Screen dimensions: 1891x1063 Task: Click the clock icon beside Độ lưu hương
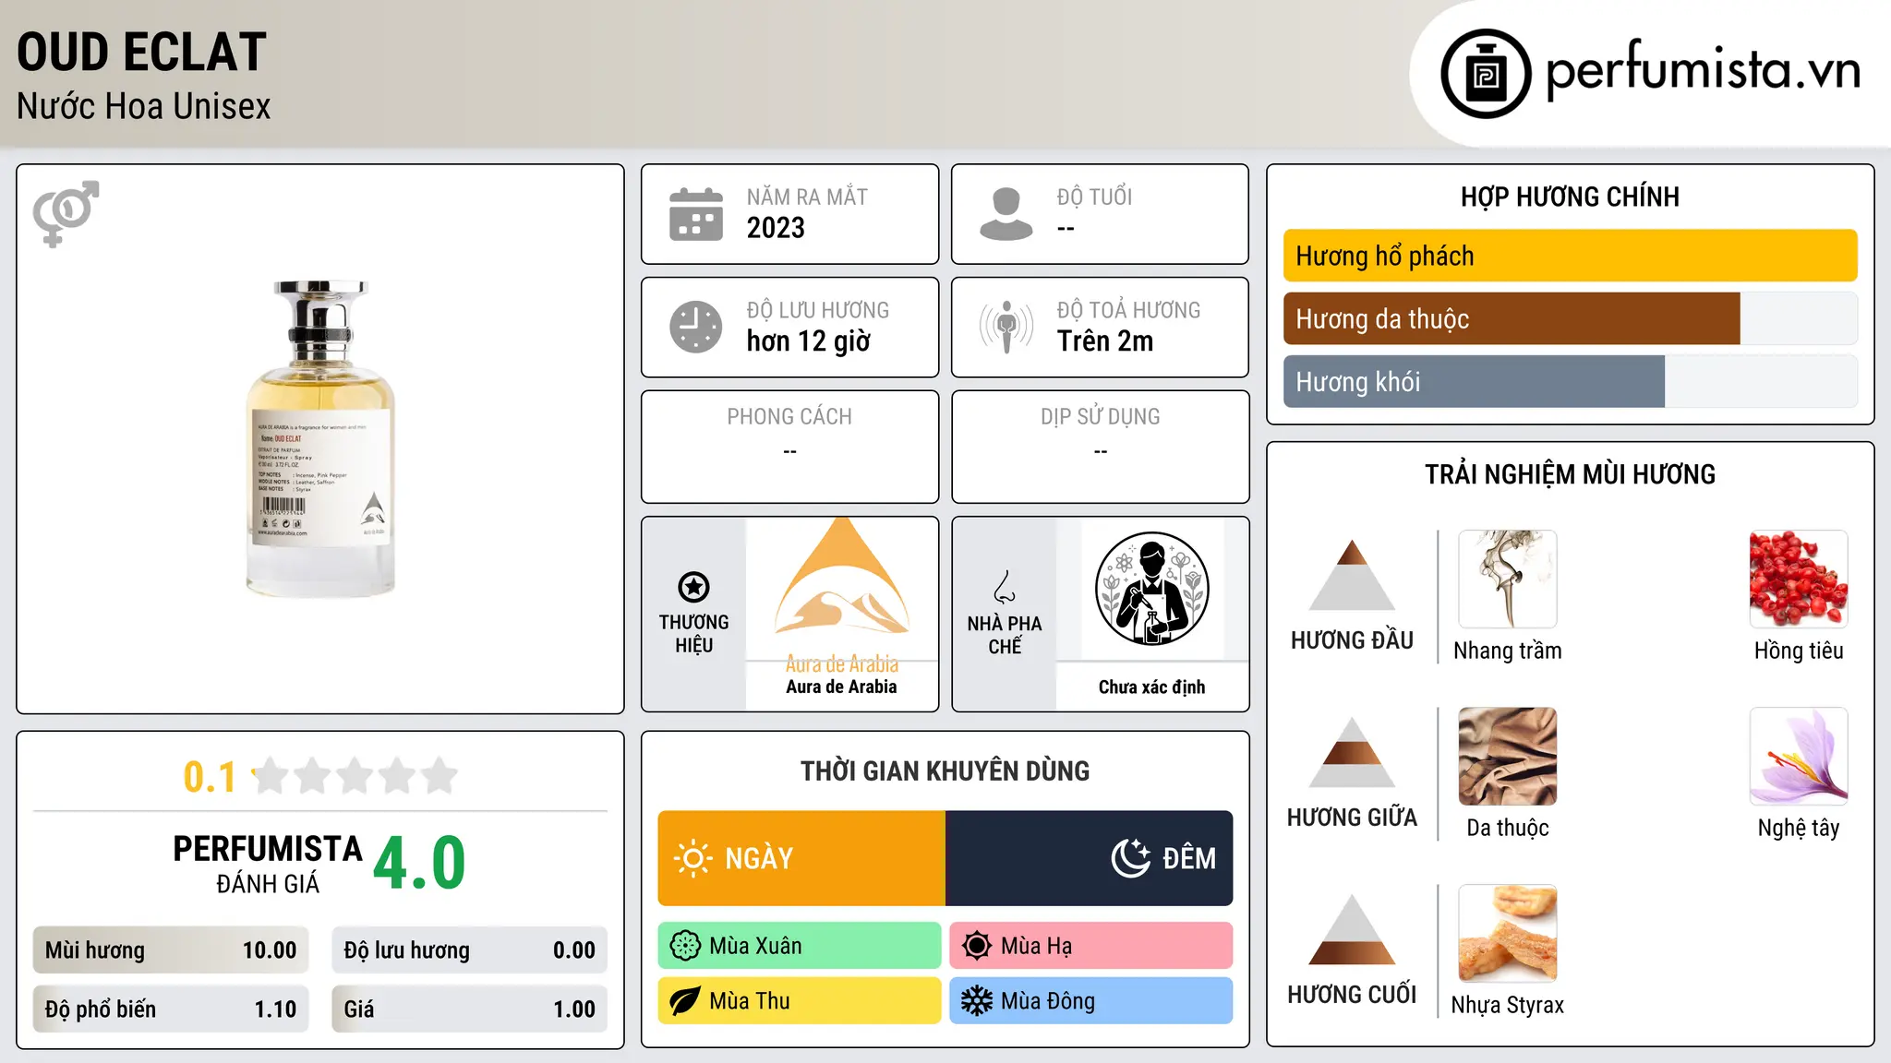tap(696, 327)
